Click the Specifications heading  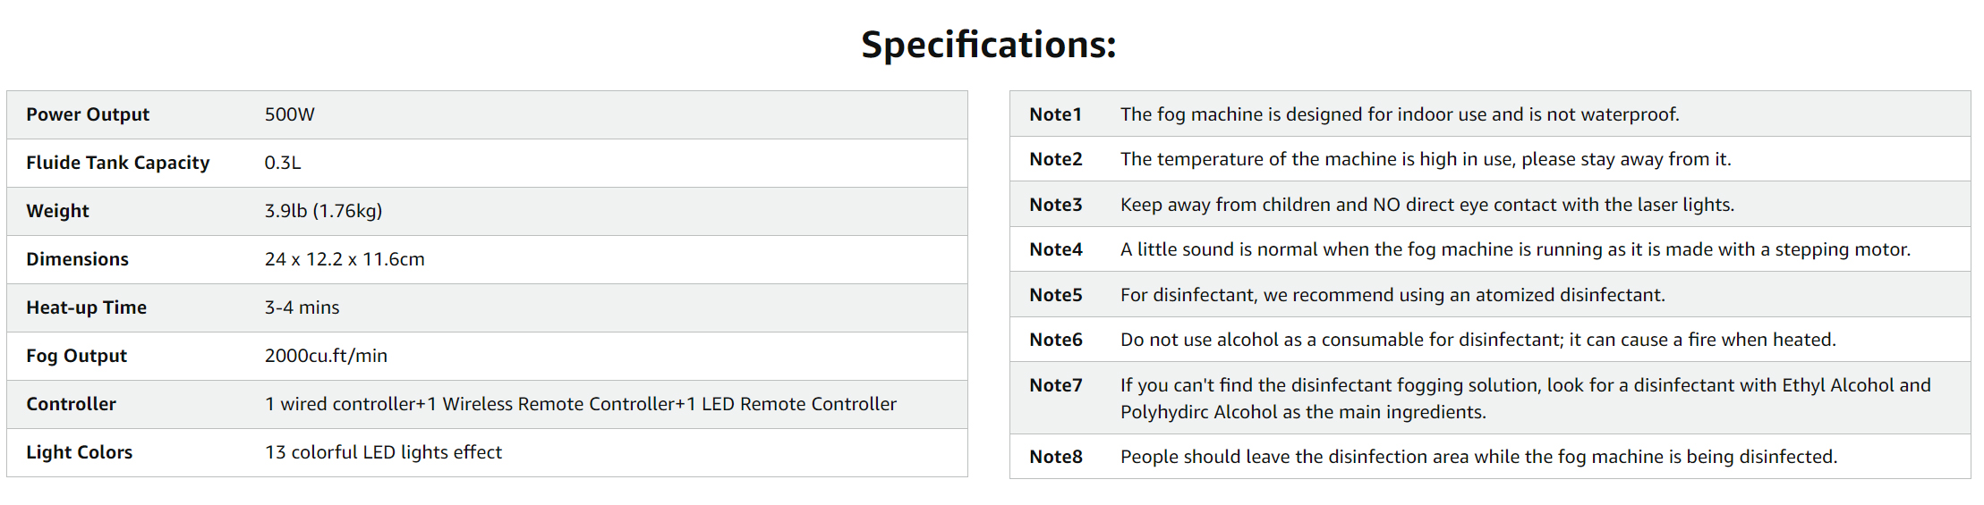pos(988,45)
